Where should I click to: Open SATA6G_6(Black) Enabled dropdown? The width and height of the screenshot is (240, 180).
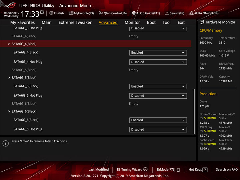coord(158,120)
